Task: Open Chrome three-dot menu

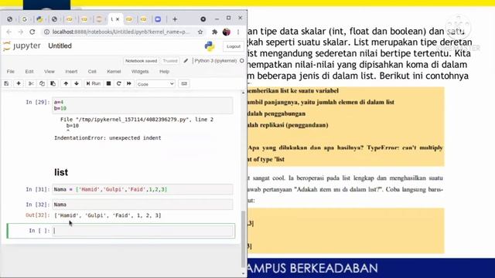Action: point(238,32)
